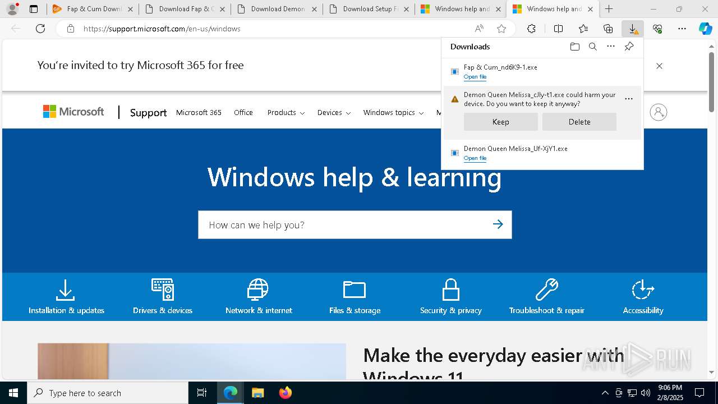Launch the Copilot sidebar icon
The image size is (718, 404).
(706, 29)
